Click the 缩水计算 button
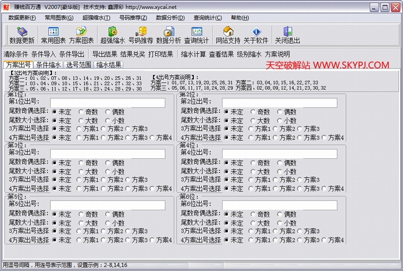This screenshot has width=403, height=271. tap(193, 54)
